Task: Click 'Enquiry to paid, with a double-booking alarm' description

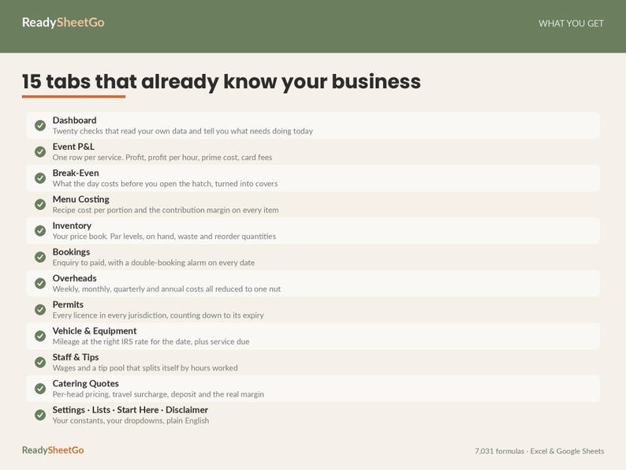Action: (x=153, y=263)
